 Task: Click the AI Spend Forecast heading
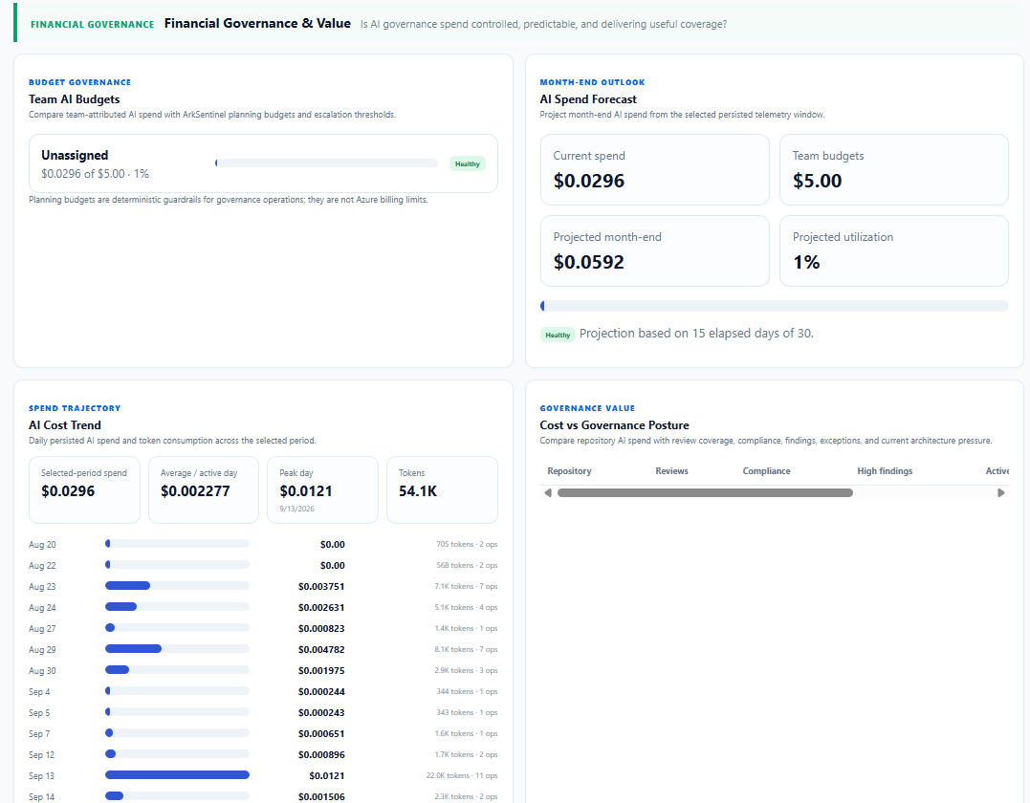click(x=588, y=99)
